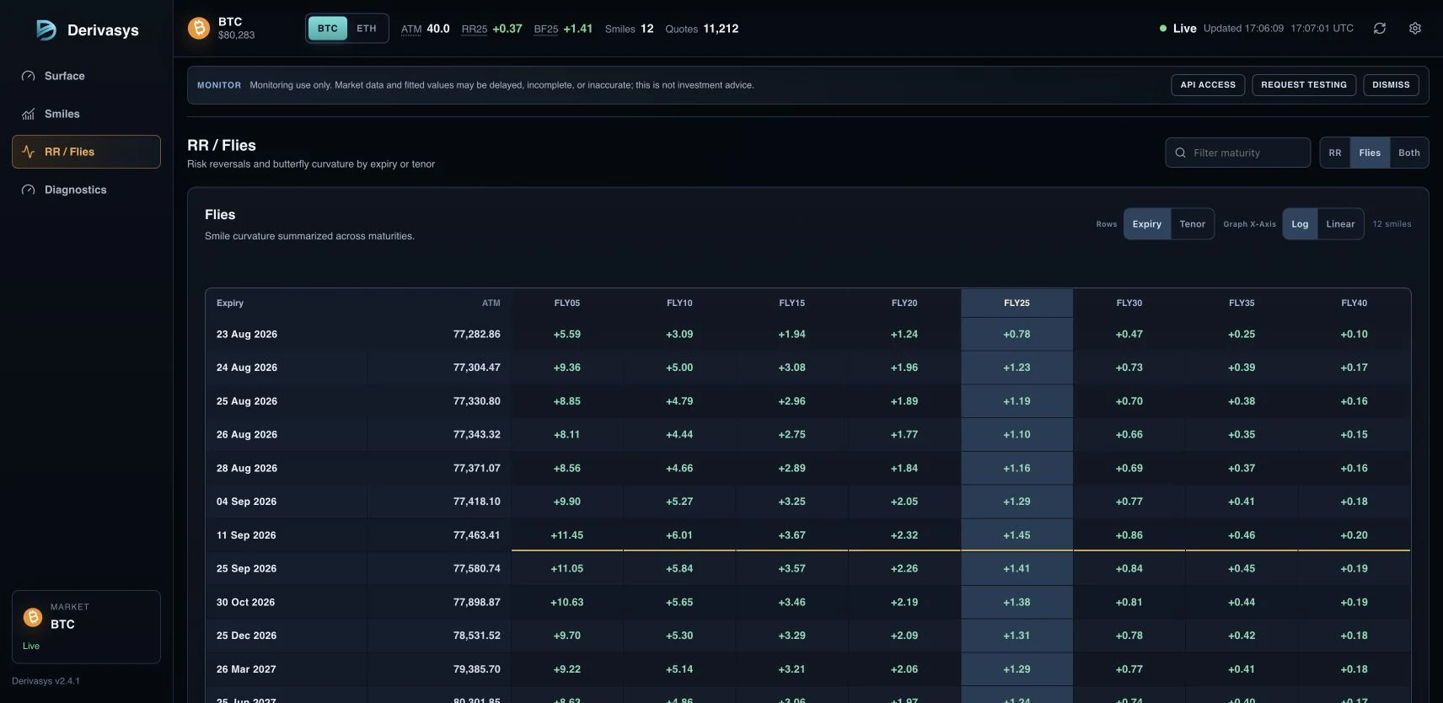Open the BTC Market card
This screenshot has width=1443, height=703.
tap(86, 626)
